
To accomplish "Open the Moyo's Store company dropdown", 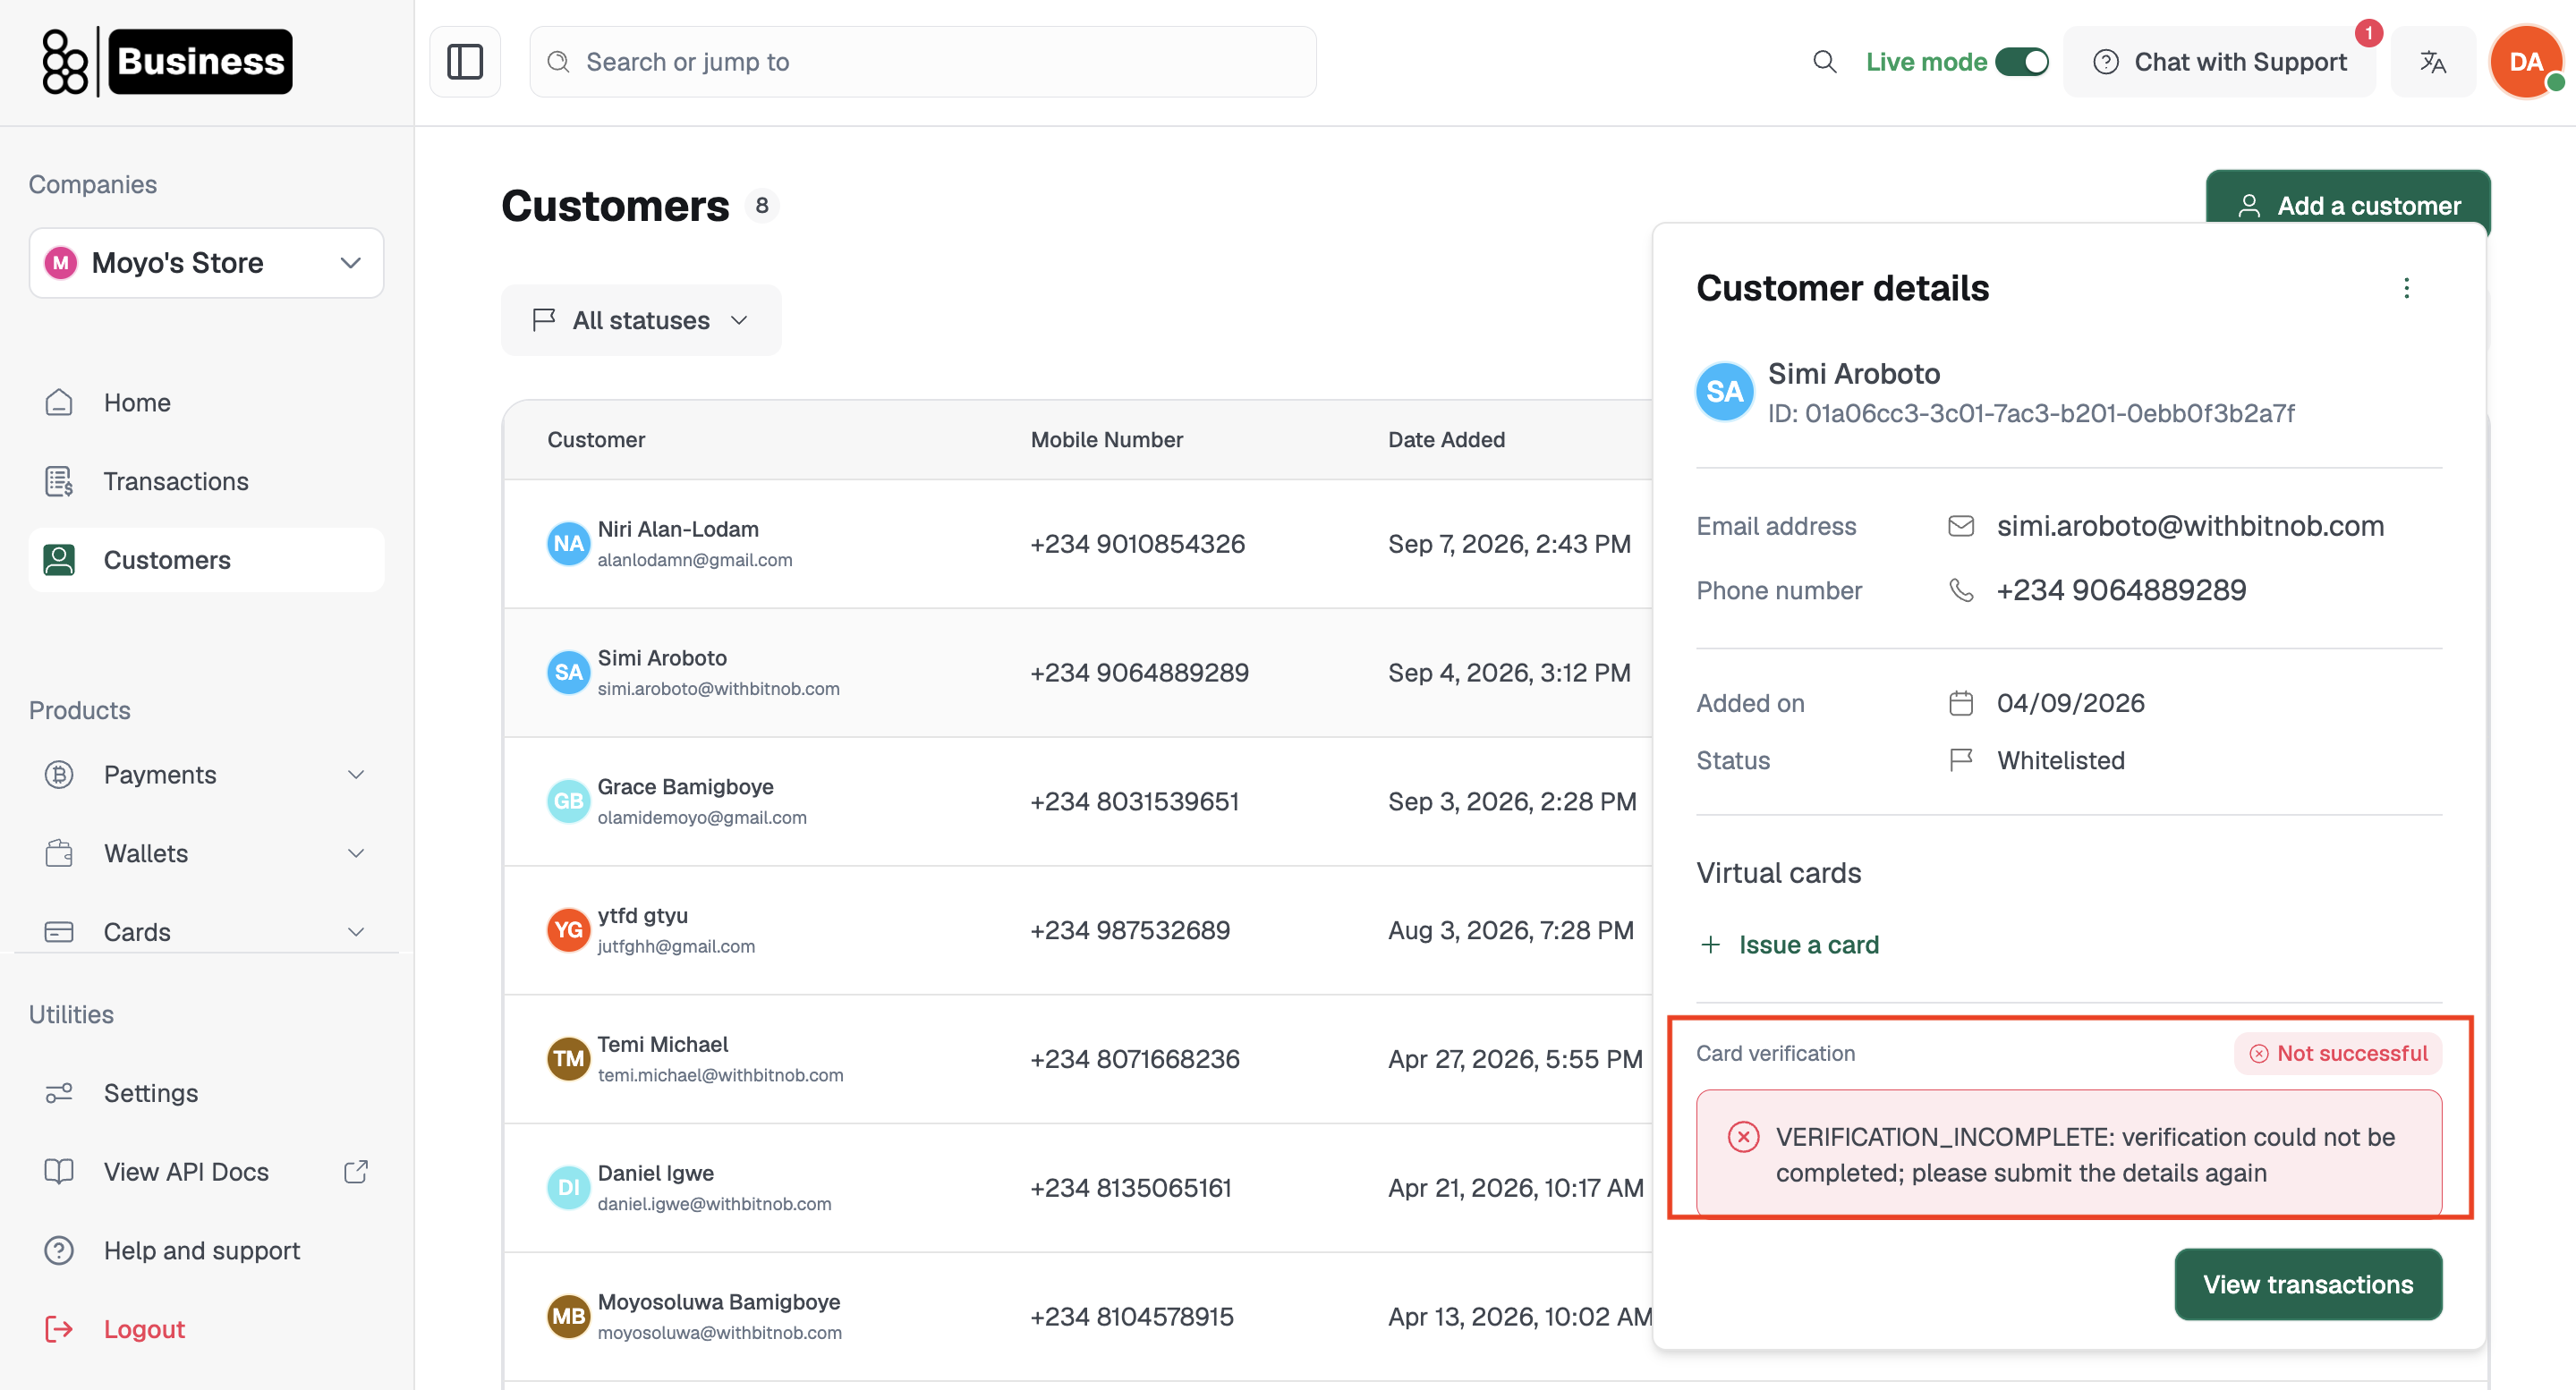I will pos(206,263).
